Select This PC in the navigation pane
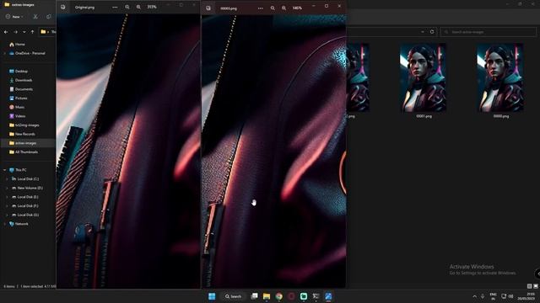This screenshot has height=303, width=540. 18,170
